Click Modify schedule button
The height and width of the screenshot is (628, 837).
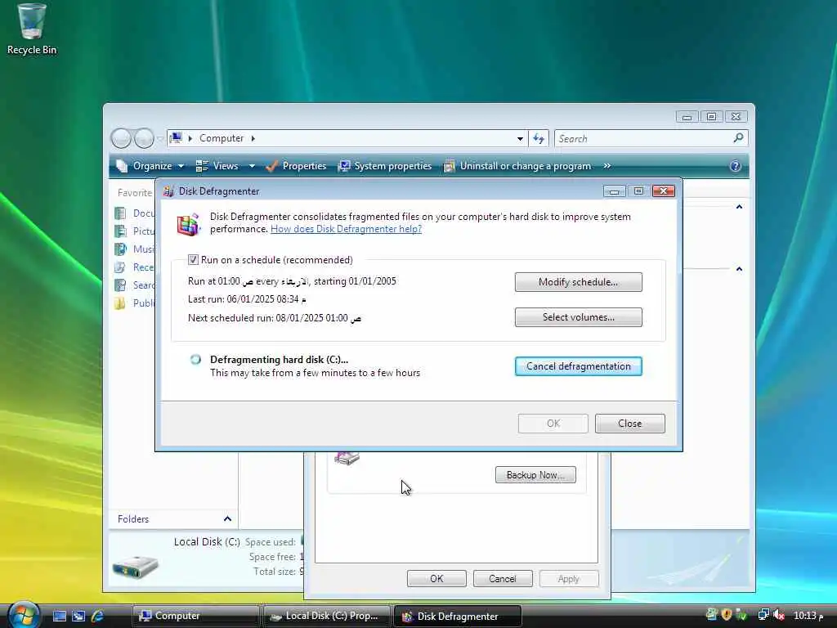pos(578,282)
